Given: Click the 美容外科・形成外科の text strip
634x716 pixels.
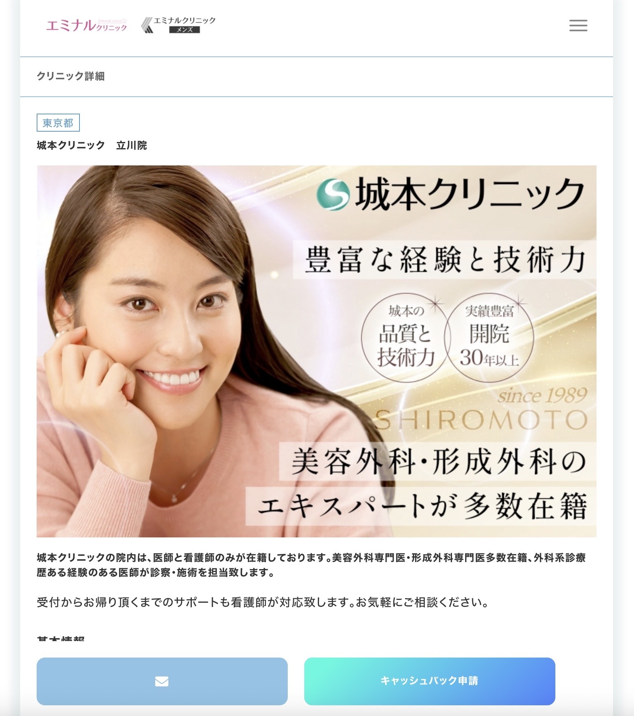Looking at the screenshot, I should pyautogui.click(x=438, y=461).
